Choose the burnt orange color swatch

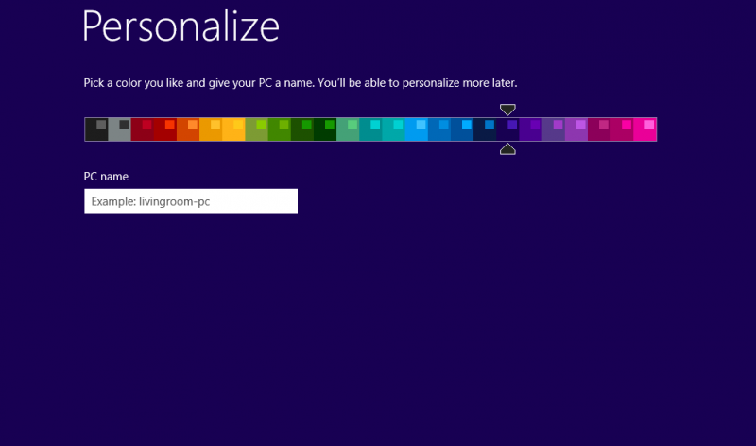click(x=188, y=129)
